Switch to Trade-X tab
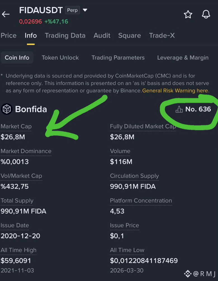The height and width of the screenshot is (281, 218). [162, 36]
